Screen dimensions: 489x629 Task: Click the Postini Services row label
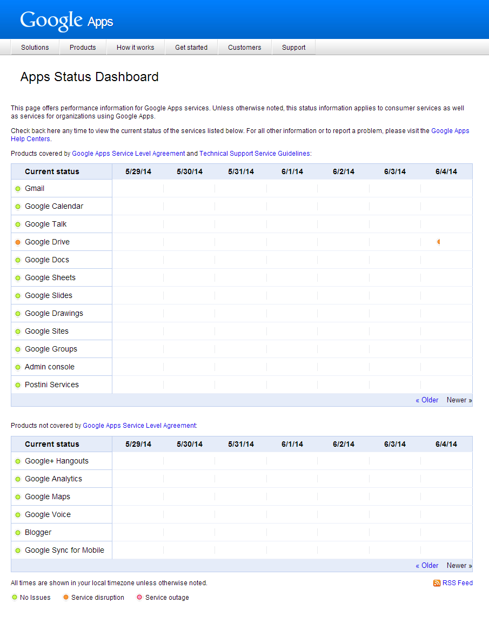point(52,385)
